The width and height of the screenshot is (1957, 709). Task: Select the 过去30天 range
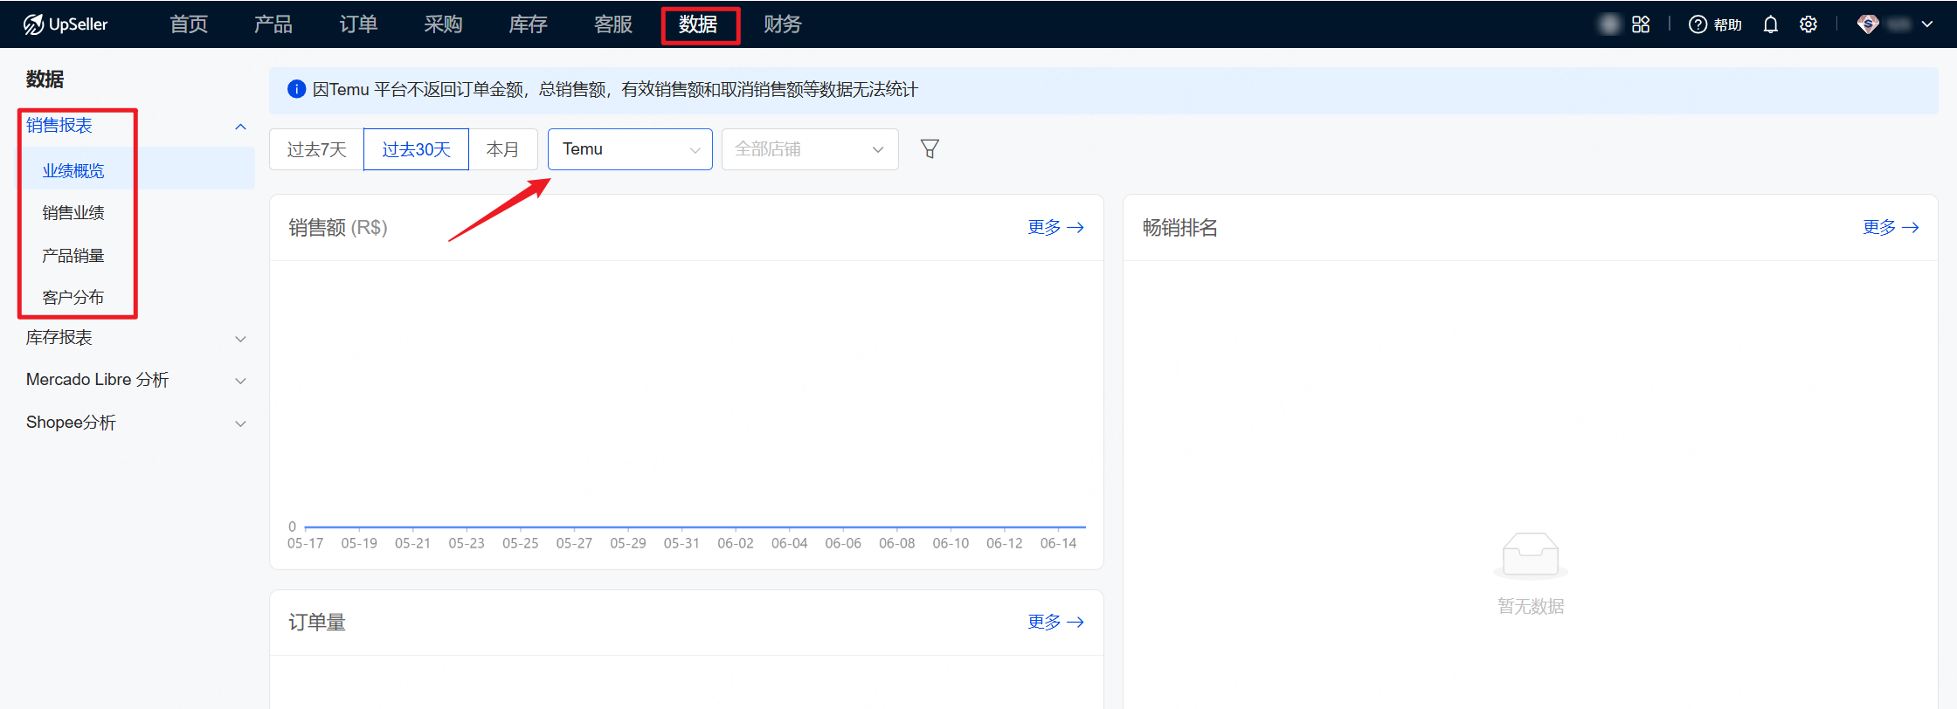tap(416, 149)
